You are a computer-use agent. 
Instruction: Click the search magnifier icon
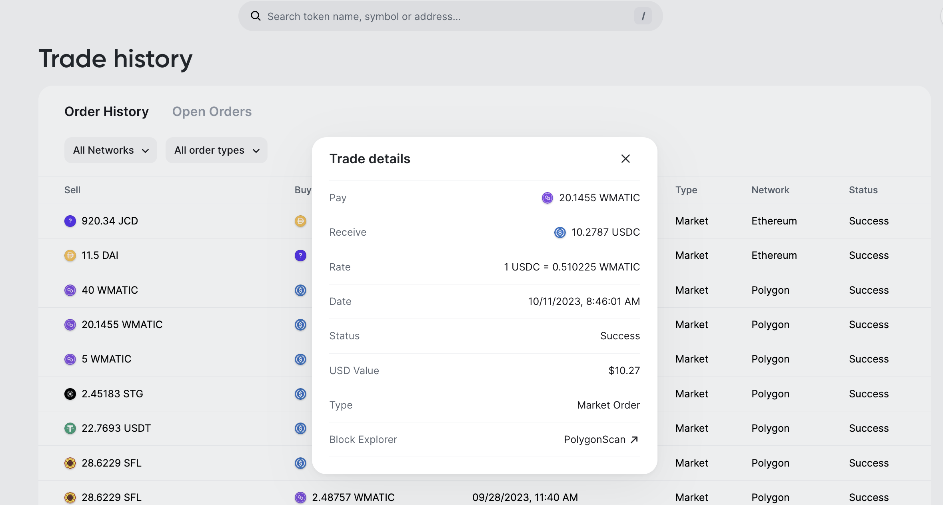256,16
